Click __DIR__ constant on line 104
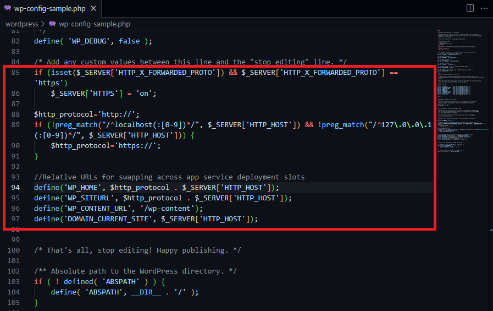Image resolution: width=493 pixels, height=311 pixels. click(x=146, y=292)
